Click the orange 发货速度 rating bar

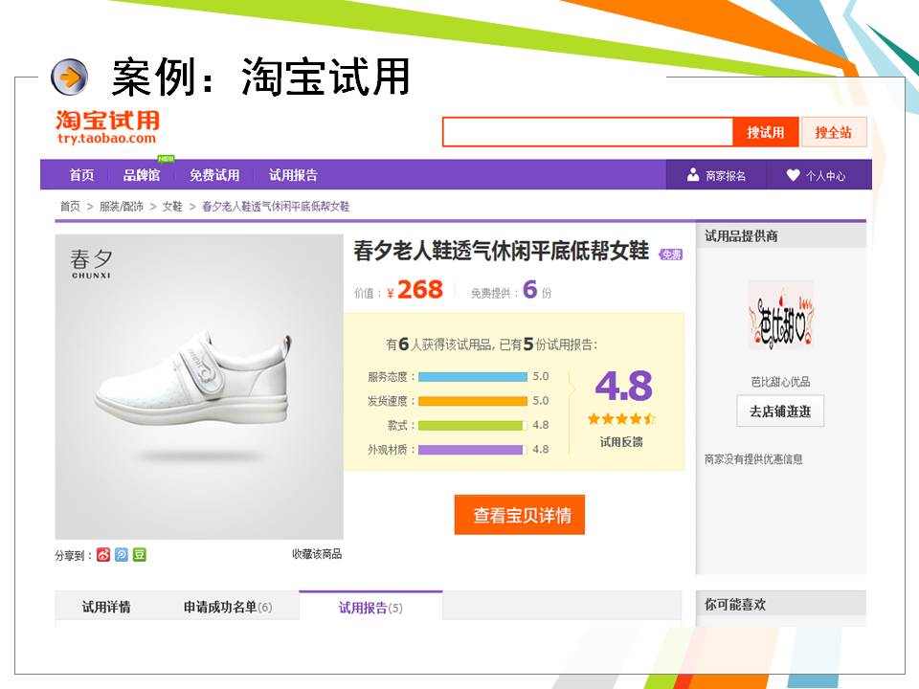472,401
